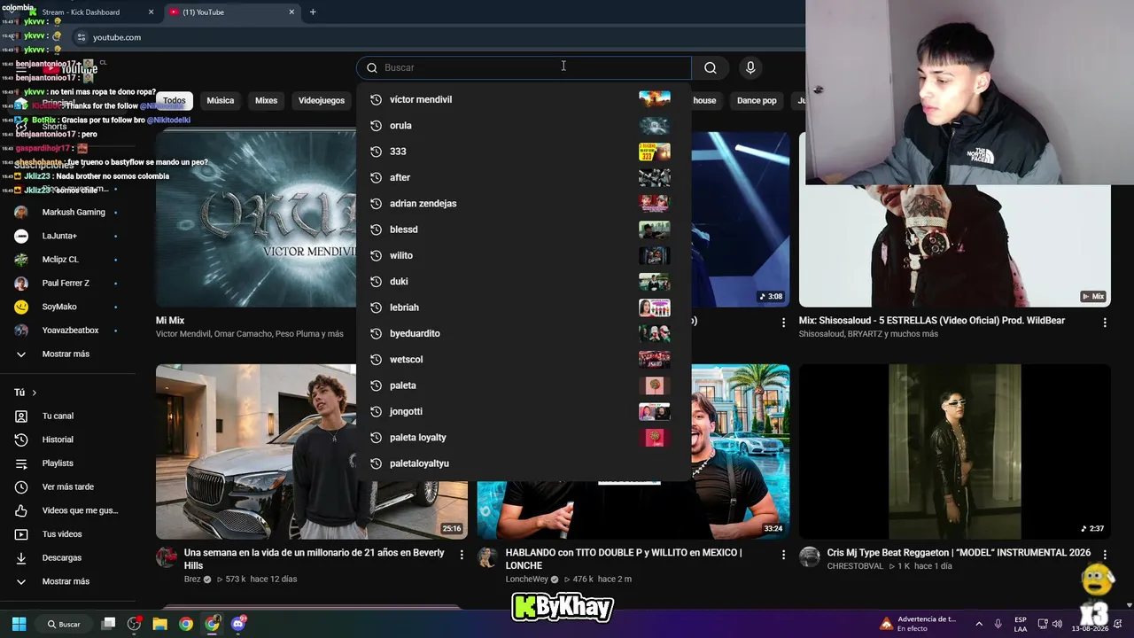The height and width of the screenshot is (638, 1134).
Task: Open OBS Studio from the taskbar
Action: (x=134, y=624)
